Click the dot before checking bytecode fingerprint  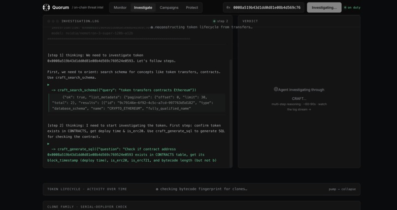157,189
